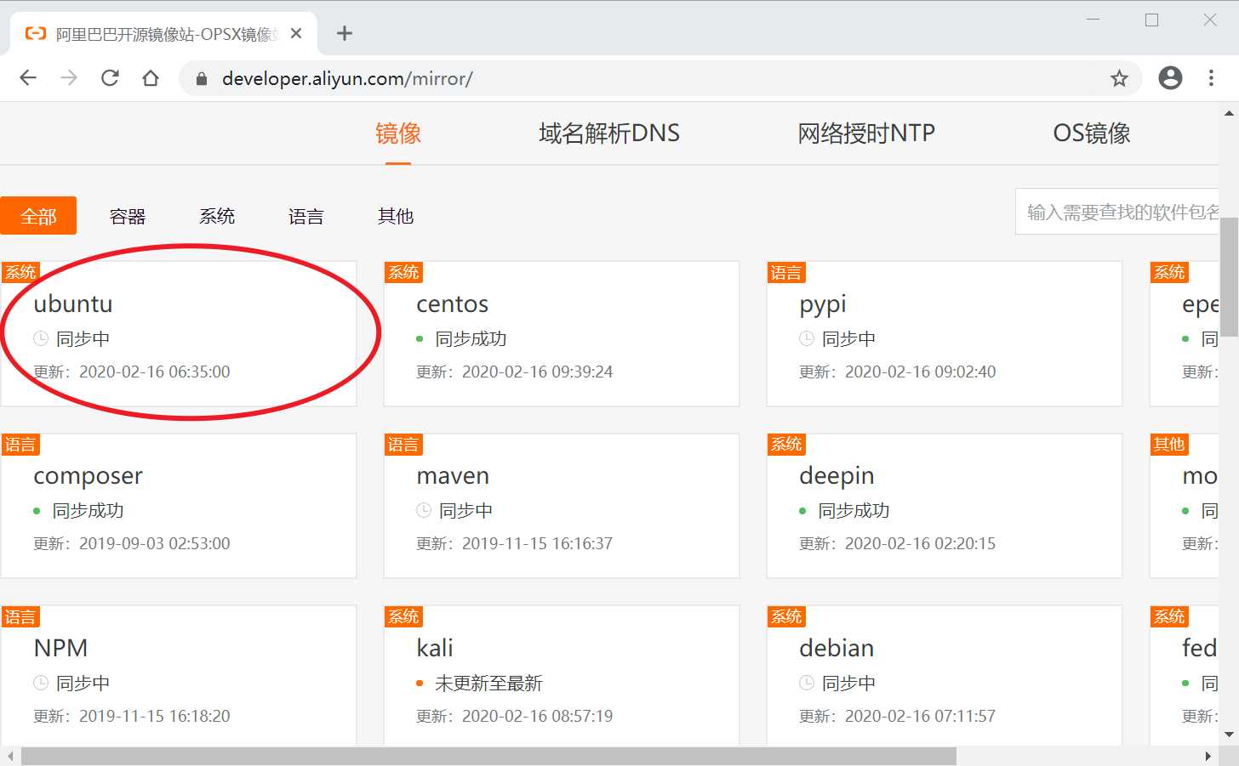Click the 其他 tag on the partially visible card
The width and height of the screenshot is (1239, 766).
[x=1169, y=445]
